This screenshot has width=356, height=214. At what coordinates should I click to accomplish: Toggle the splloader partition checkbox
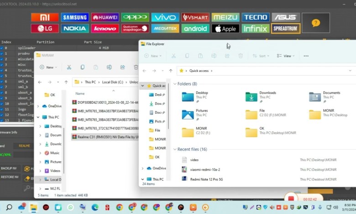1,48
